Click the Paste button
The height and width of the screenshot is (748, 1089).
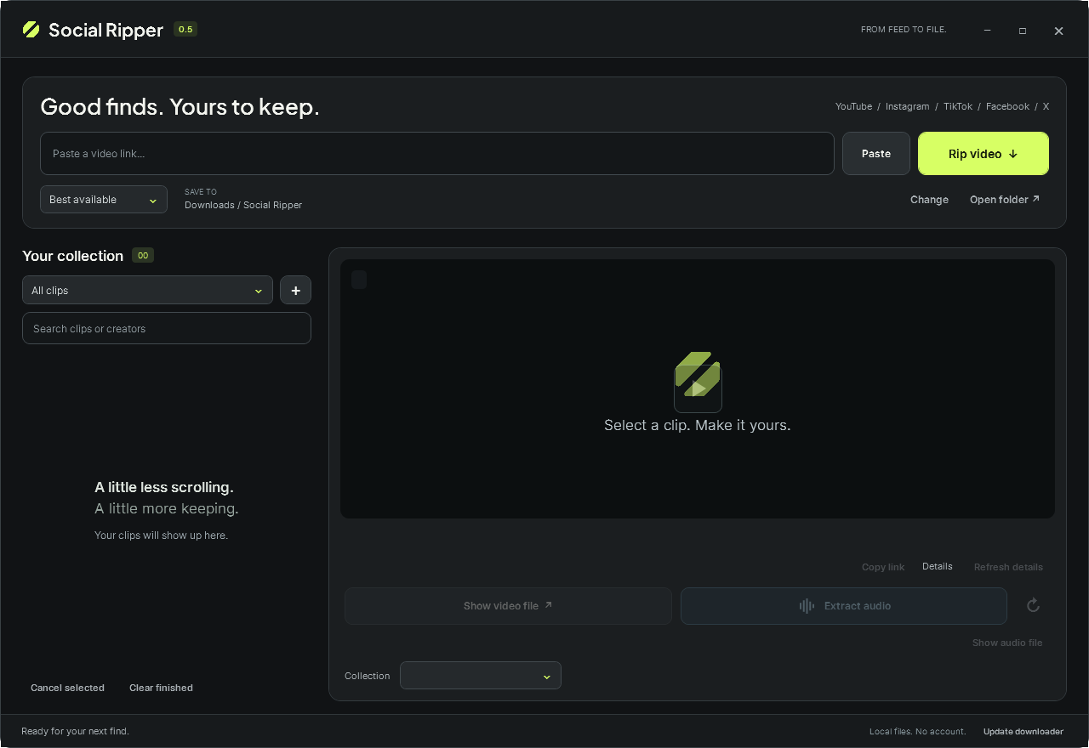click(x=876, y=154)
